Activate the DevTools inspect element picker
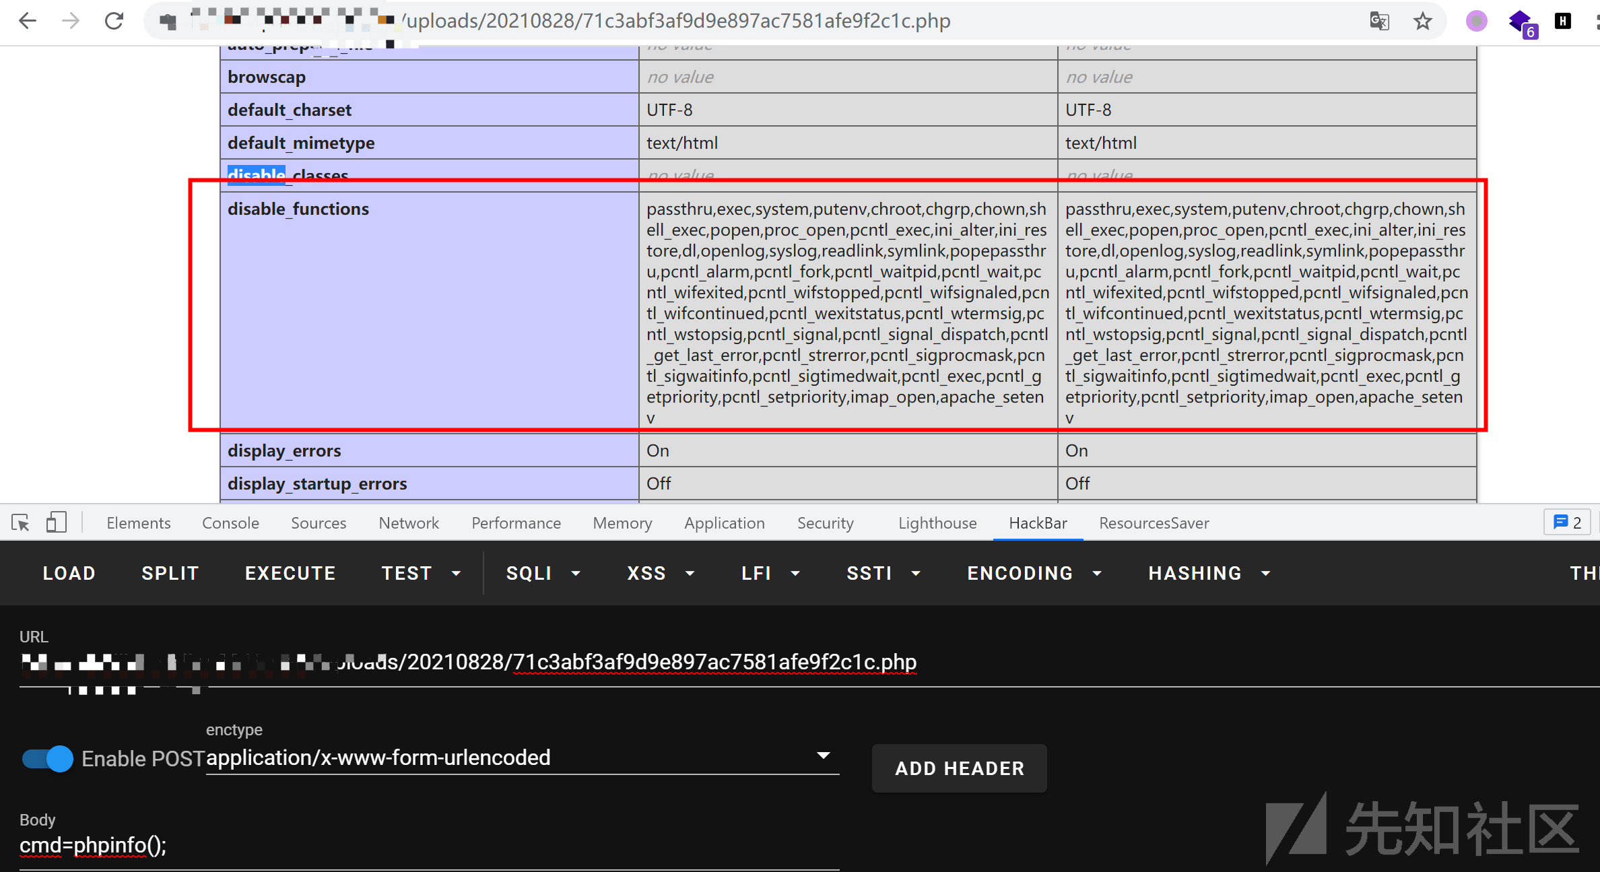 pos(20,523)
